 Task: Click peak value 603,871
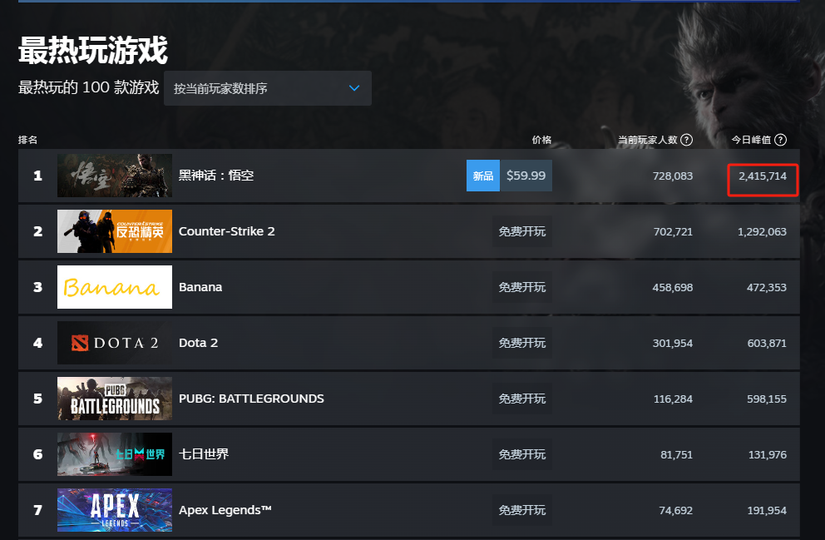(767, 344)
